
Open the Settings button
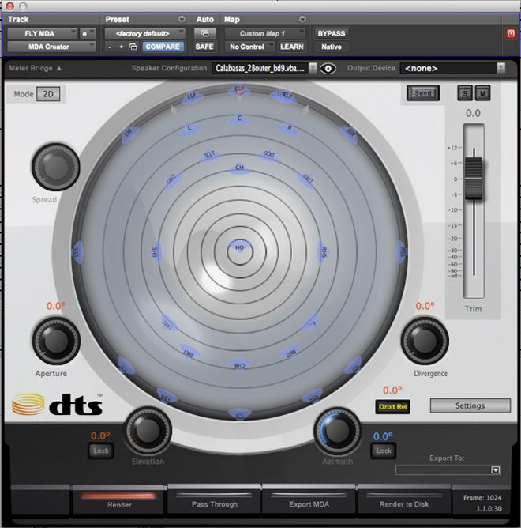point(470,405)
